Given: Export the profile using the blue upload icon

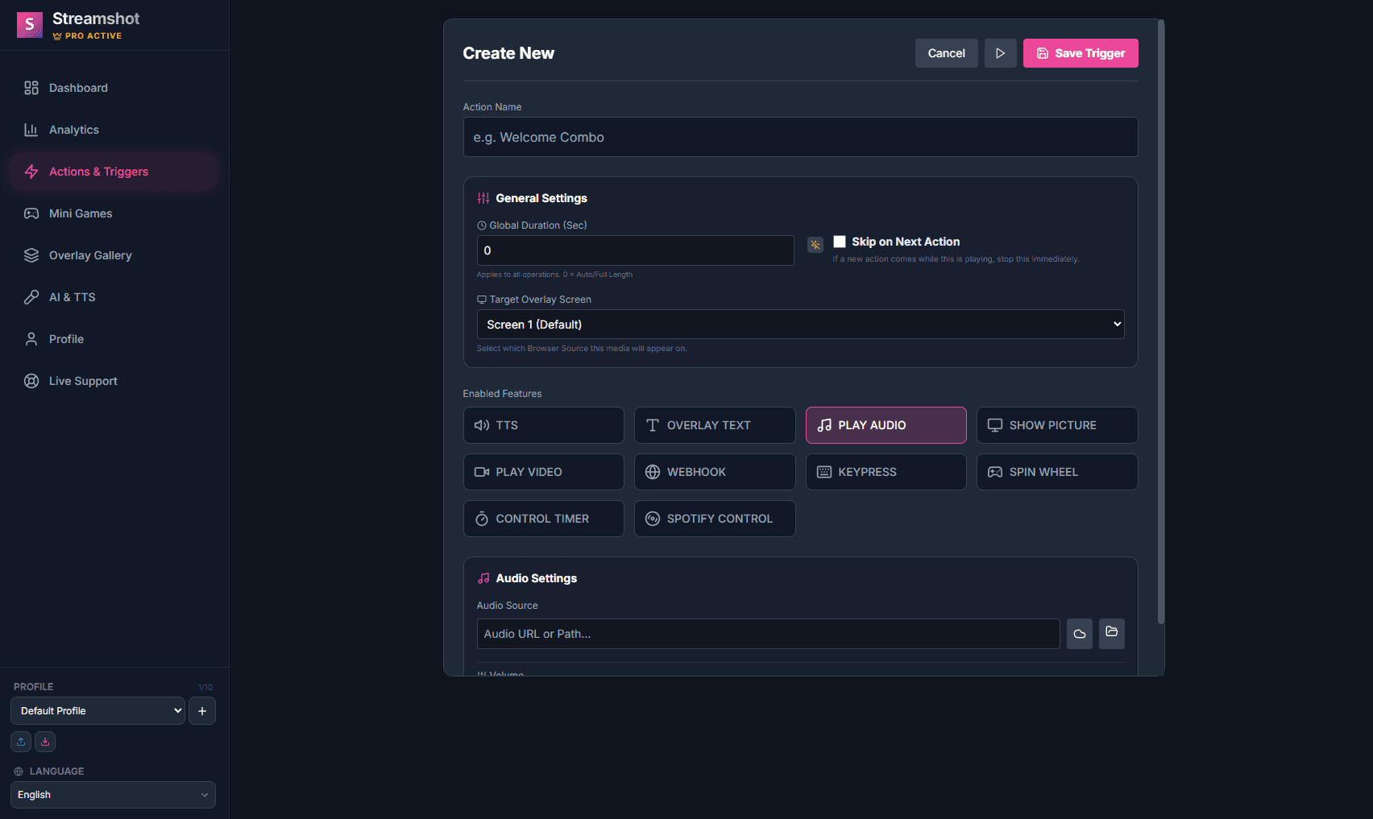Looking at the screenshot, I should (20, 741).
